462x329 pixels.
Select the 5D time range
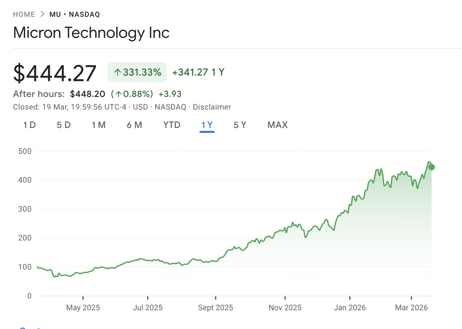pos(64,125)
